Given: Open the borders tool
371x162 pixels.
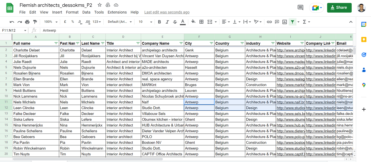Looking at the screenshot, I should coord(201,22).
